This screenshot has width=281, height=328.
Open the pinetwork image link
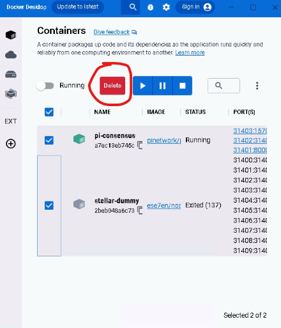[x=164, y=141]
